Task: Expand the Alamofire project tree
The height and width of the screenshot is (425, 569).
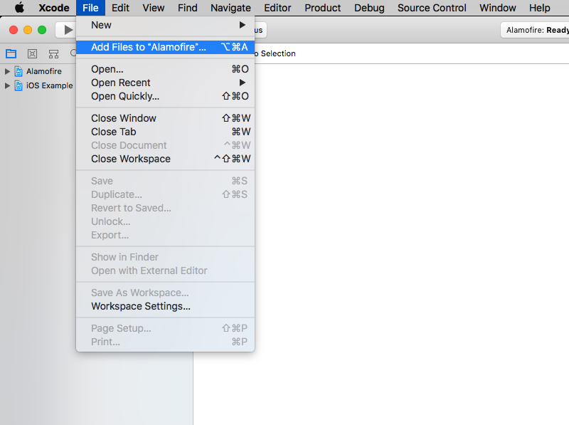Action: pos(7,71)
